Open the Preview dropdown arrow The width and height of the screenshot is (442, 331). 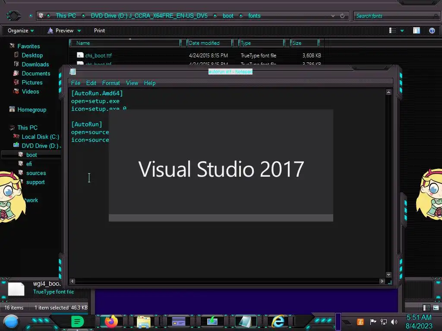tap(79, 31)
